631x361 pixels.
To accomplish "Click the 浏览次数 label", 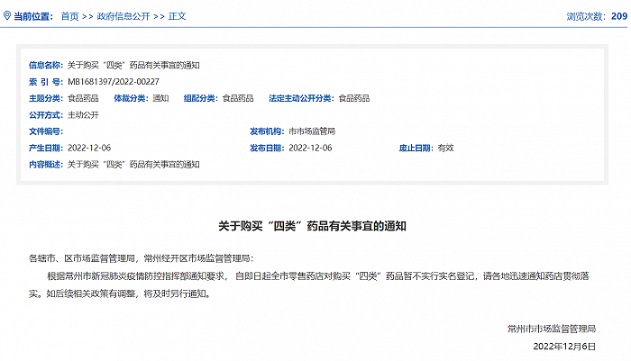I will click(x=586, y=16).
